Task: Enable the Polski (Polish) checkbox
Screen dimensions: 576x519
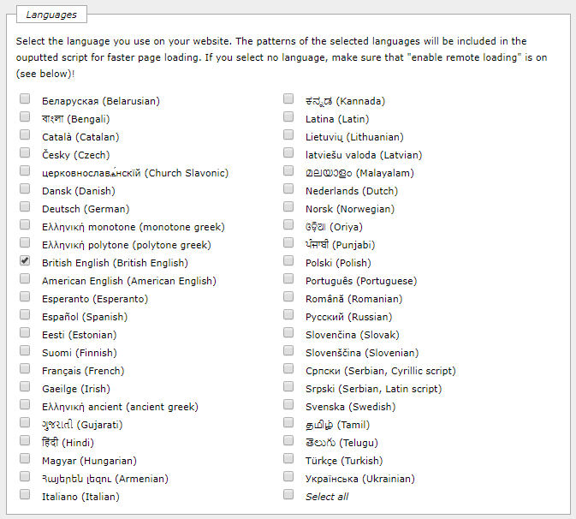Action: point(288,260)
